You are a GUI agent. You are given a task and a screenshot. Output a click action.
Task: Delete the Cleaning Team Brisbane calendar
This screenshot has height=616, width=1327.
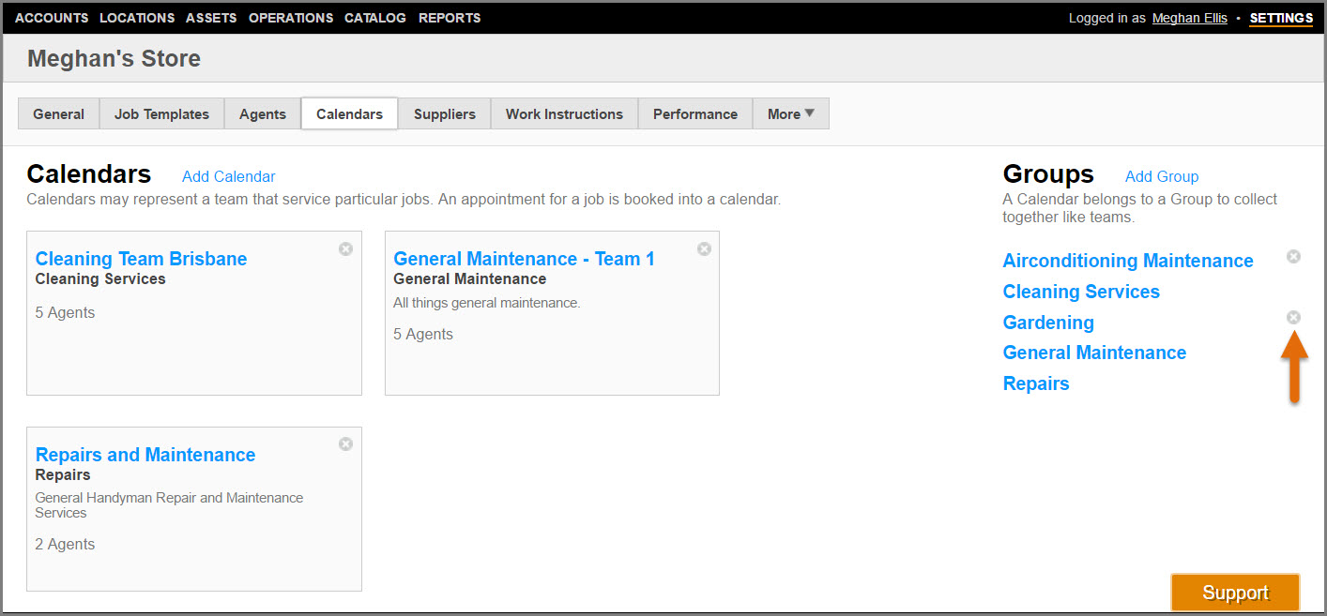(x=345, y=248)
